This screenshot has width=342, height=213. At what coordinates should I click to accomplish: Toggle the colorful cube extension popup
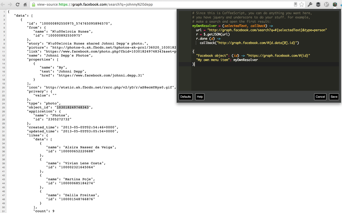(335, 5)
